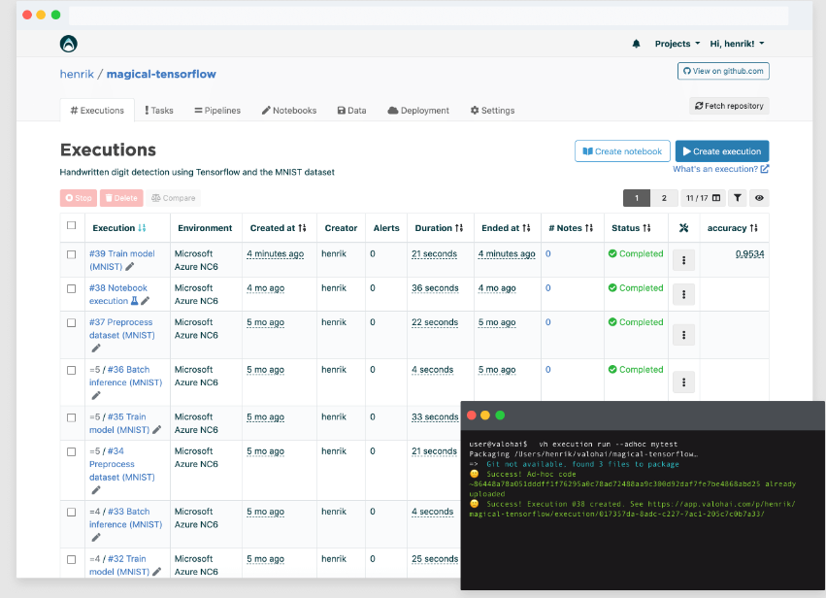Click Completed status icon on row #36
Image resolution: width=826 pixels, height=598 pixels.
click(612, 369)
